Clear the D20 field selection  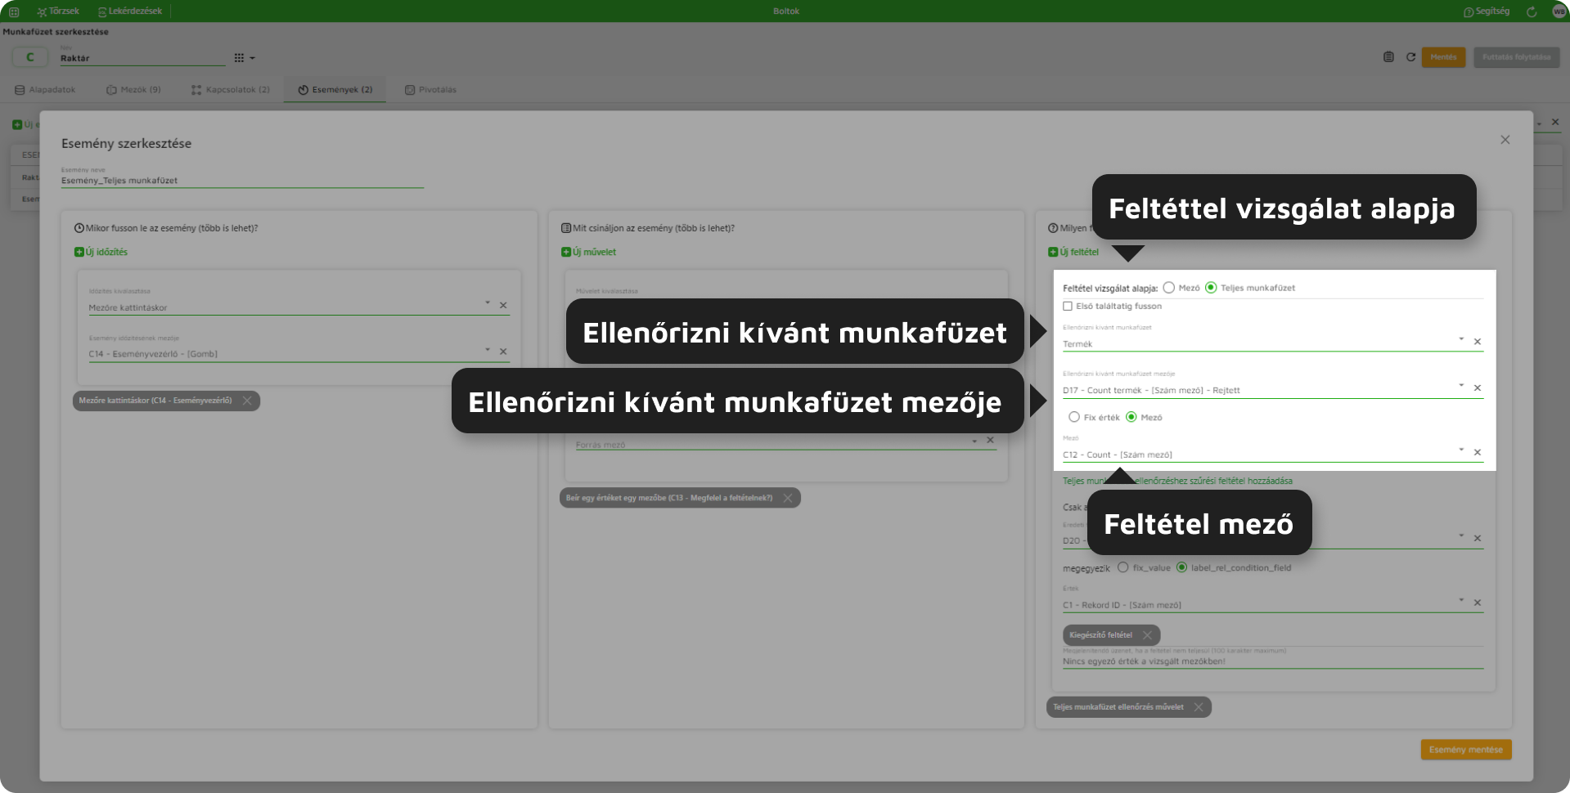tap(1478, 539)
